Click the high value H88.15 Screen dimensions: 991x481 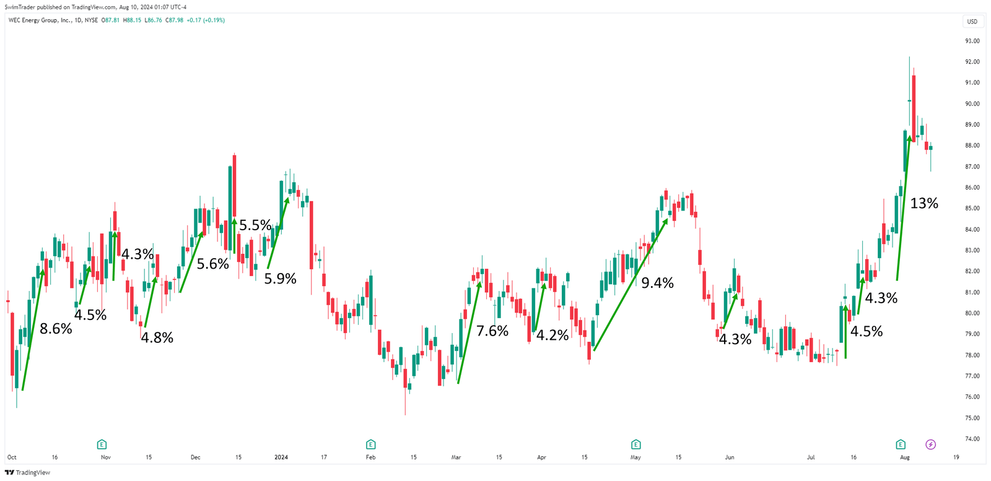[x=133, y=20]
